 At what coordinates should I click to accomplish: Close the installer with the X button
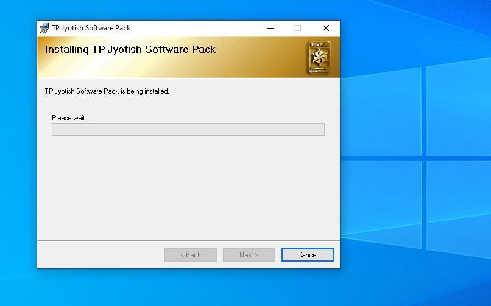pos(326,28)
